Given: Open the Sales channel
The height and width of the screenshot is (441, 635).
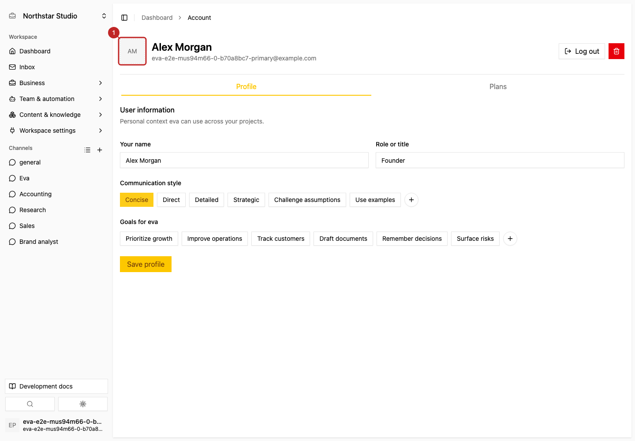Looking at the screenshot, I should [x=56, y=226].
